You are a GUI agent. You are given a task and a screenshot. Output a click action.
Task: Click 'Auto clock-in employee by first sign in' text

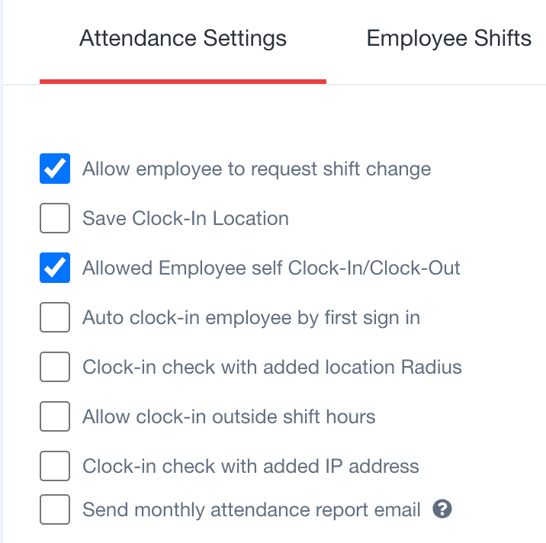click(x=251, y=318)
